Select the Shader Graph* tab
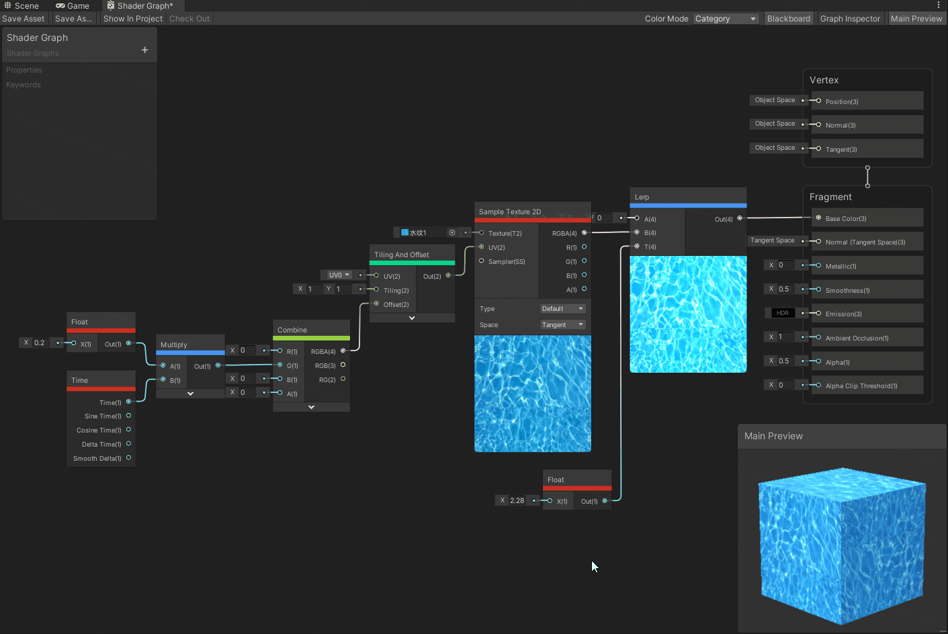Image resolution: width=948 pixels, height=634 pixels. 140,5
